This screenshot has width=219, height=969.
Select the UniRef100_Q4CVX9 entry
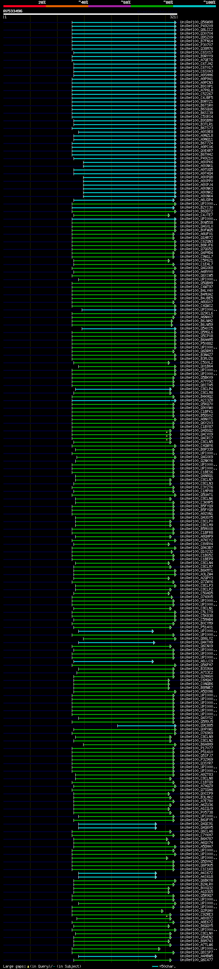196,434
